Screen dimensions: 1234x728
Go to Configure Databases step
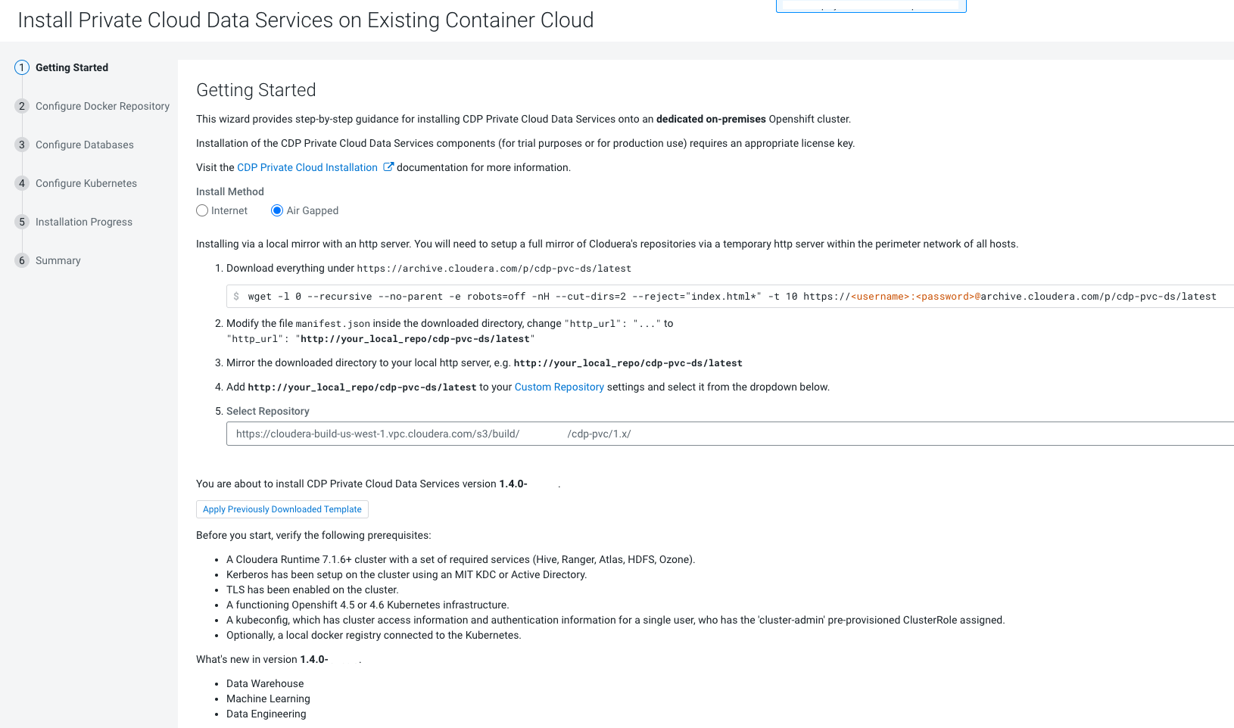point(84,145)
